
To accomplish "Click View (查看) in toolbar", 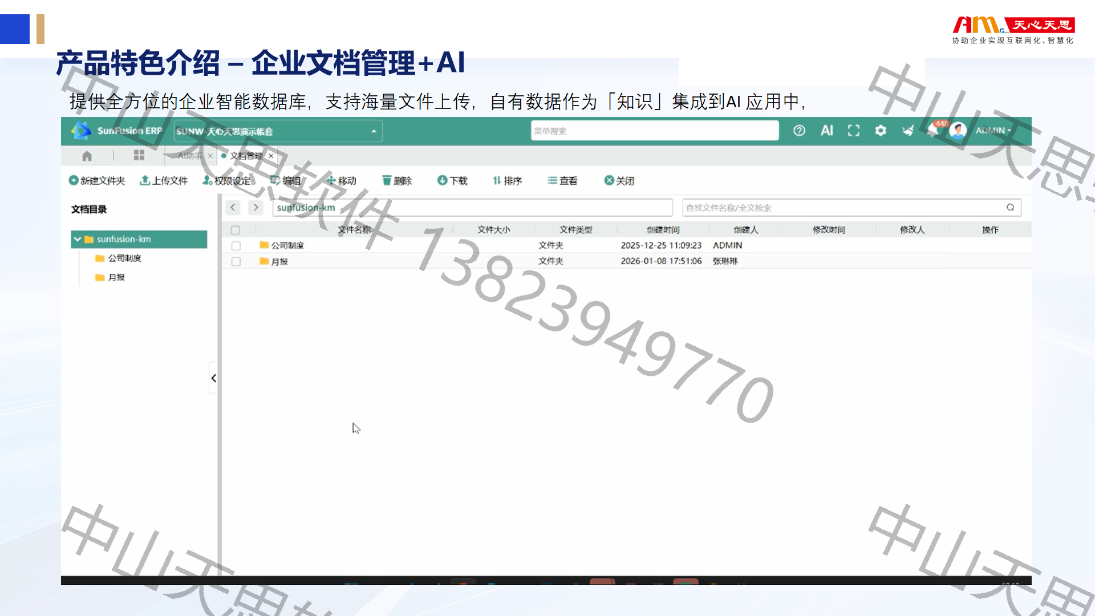I will [562, 180].
